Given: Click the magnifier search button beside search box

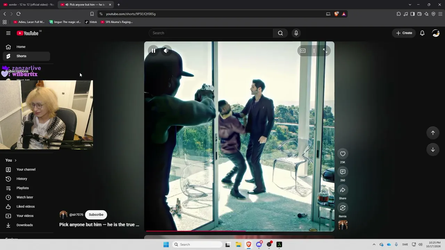Looking at the screenshot, I should [280, 33].
